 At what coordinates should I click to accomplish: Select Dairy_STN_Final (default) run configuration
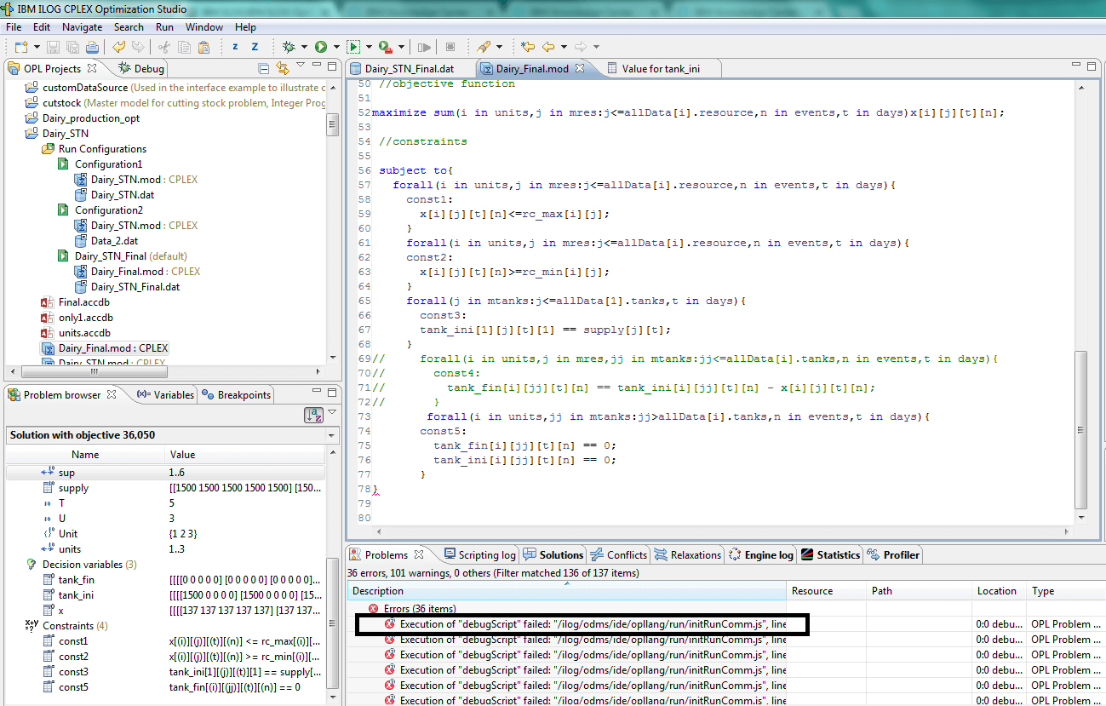pos(131,255)
